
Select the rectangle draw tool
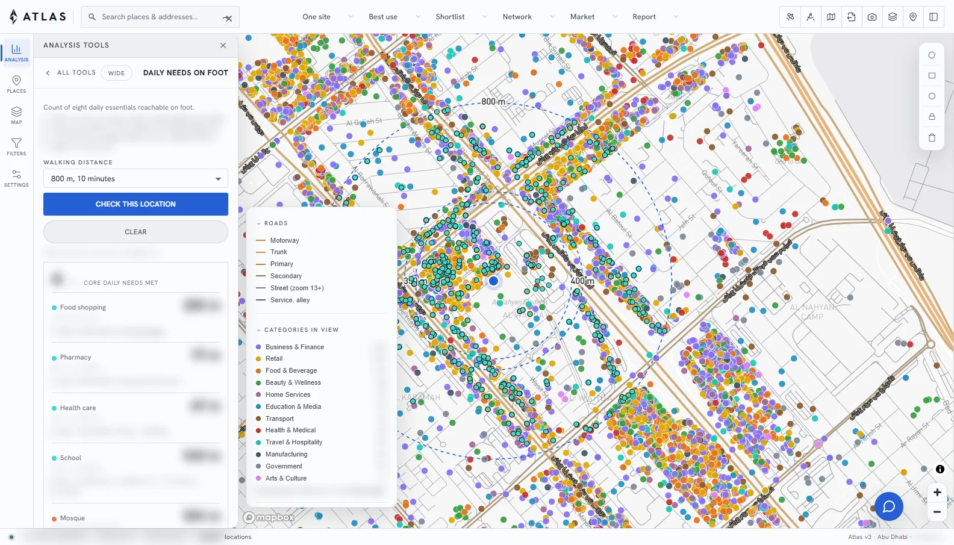click(x=932, y=75)
